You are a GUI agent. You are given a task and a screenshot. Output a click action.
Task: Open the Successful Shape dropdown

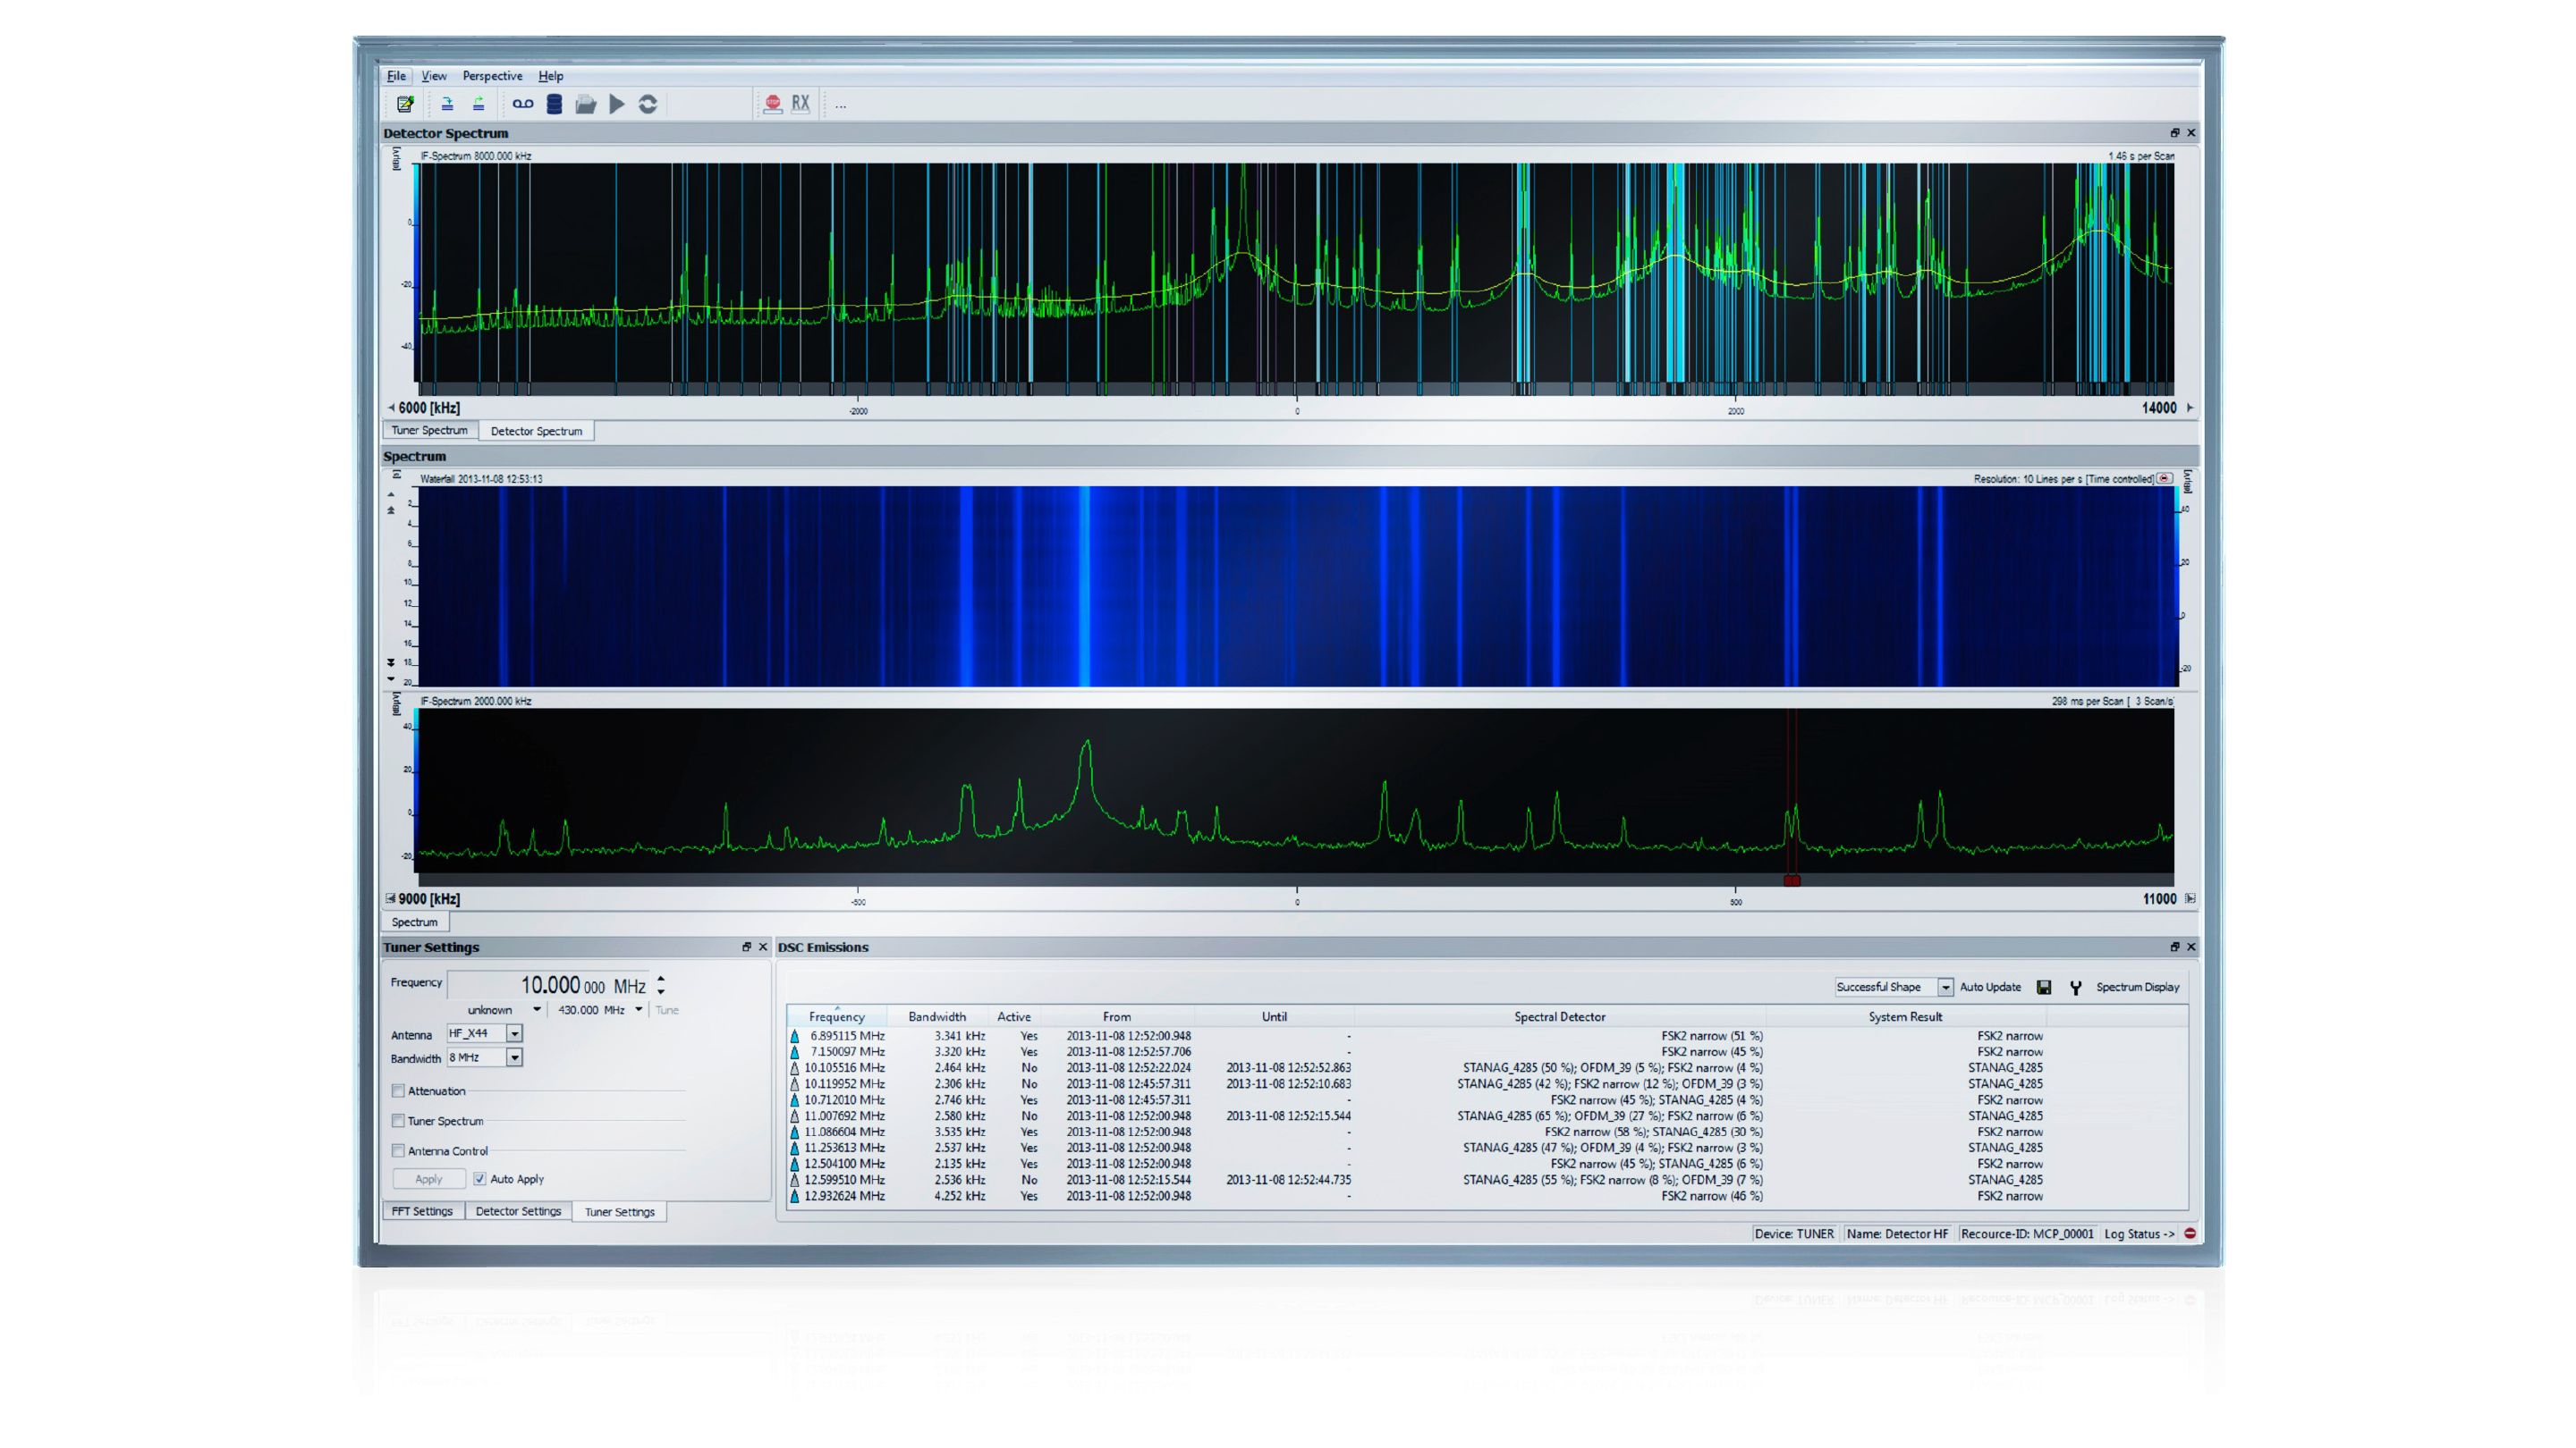pyautogui.click(x=1946, y=986)
